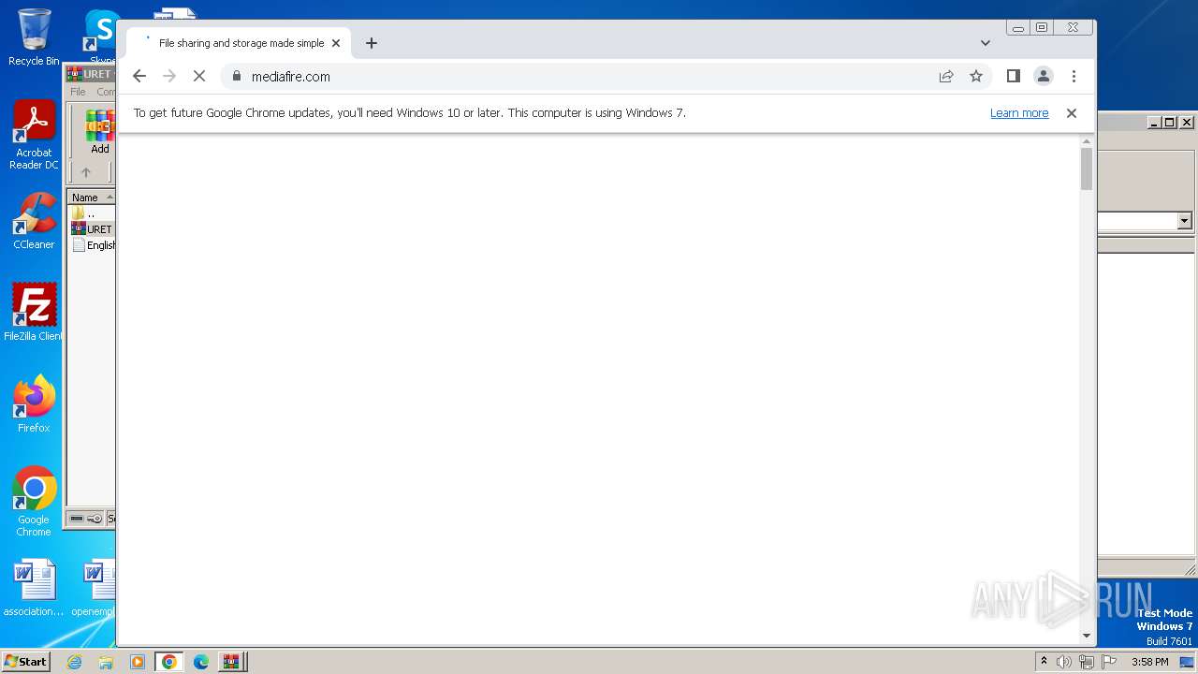Screen dimensions: 1198x674
Task: Launch Internet Explorer from taskbar
Action: click(74, 662)
